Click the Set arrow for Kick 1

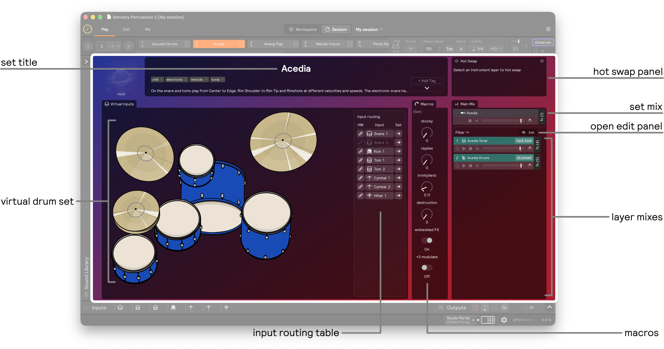click(x=399, y=151)
